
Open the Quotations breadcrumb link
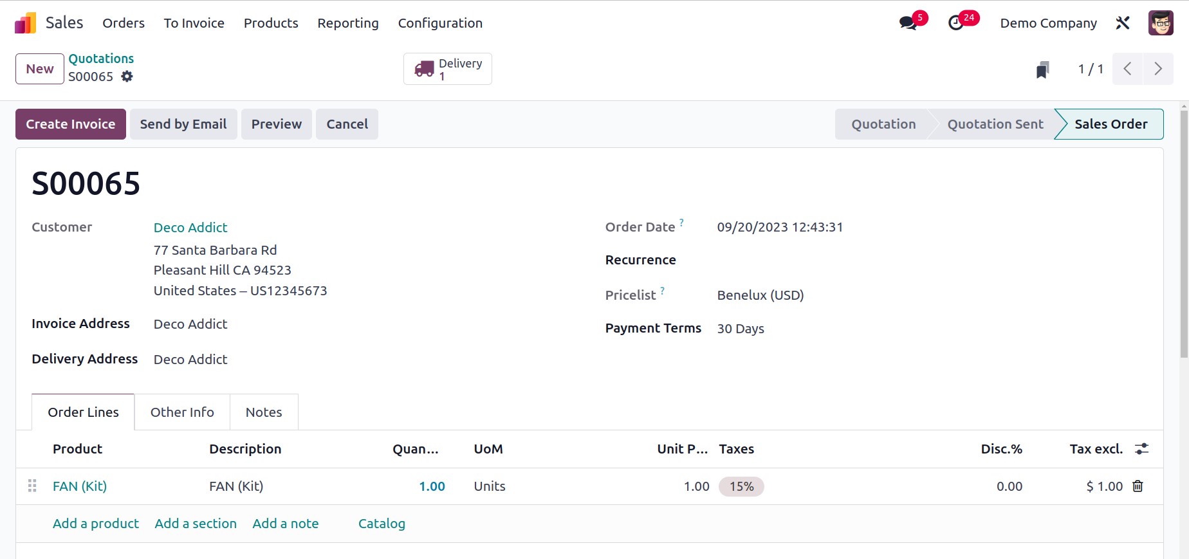tap(101, 59)
